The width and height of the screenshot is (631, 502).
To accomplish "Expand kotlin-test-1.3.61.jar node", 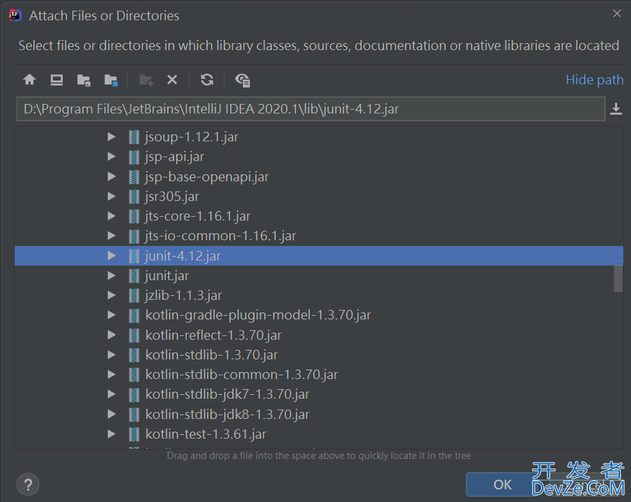I will [x=112, y=434].
